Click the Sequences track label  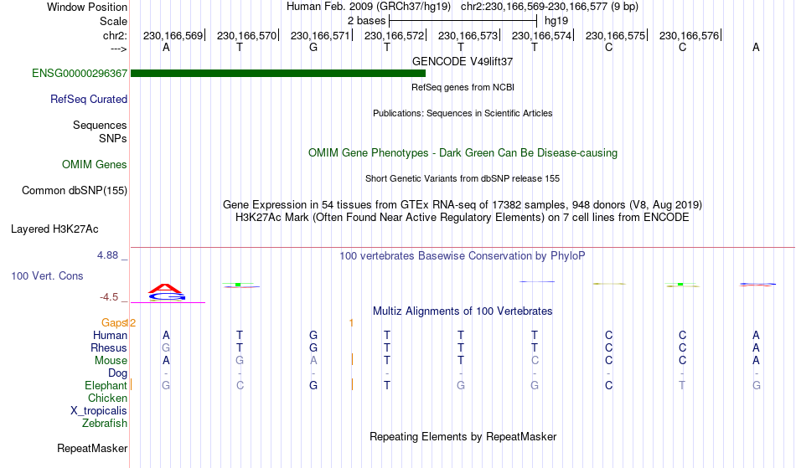[100, 125]
